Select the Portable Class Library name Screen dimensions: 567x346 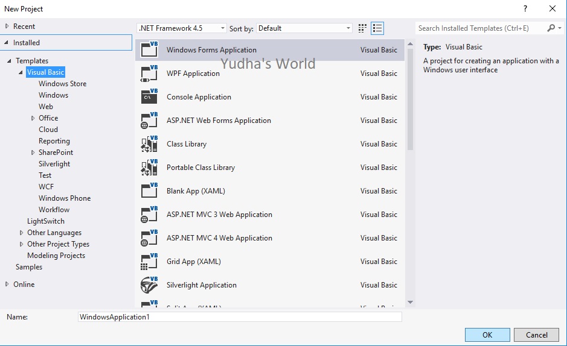click(x=200, y=168)
